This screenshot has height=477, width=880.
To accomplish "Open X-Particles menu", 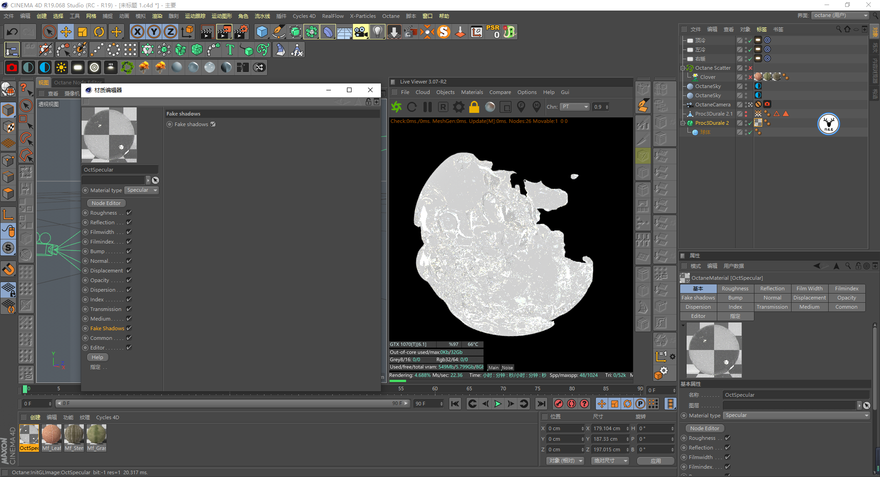I will pos(363,16).
